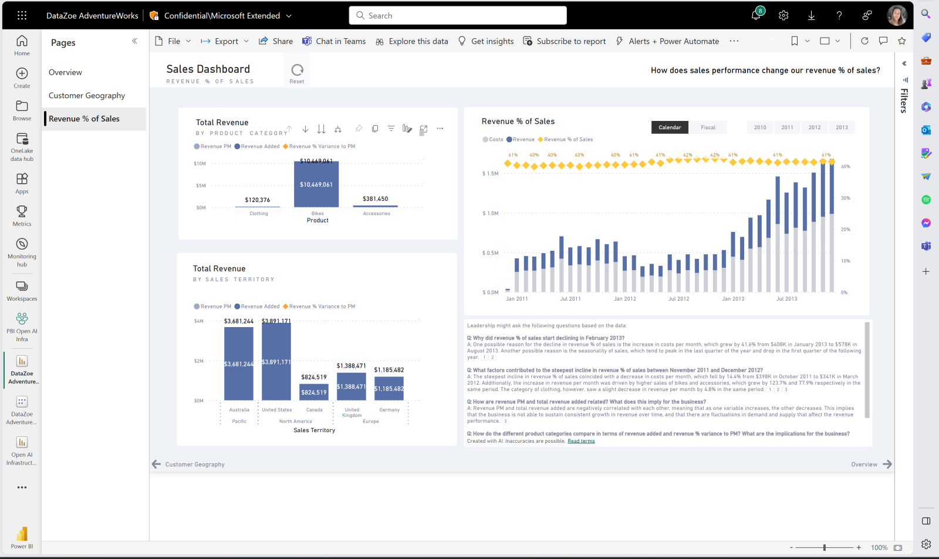Open Apps in the left navigation

[x=22, y=183]
